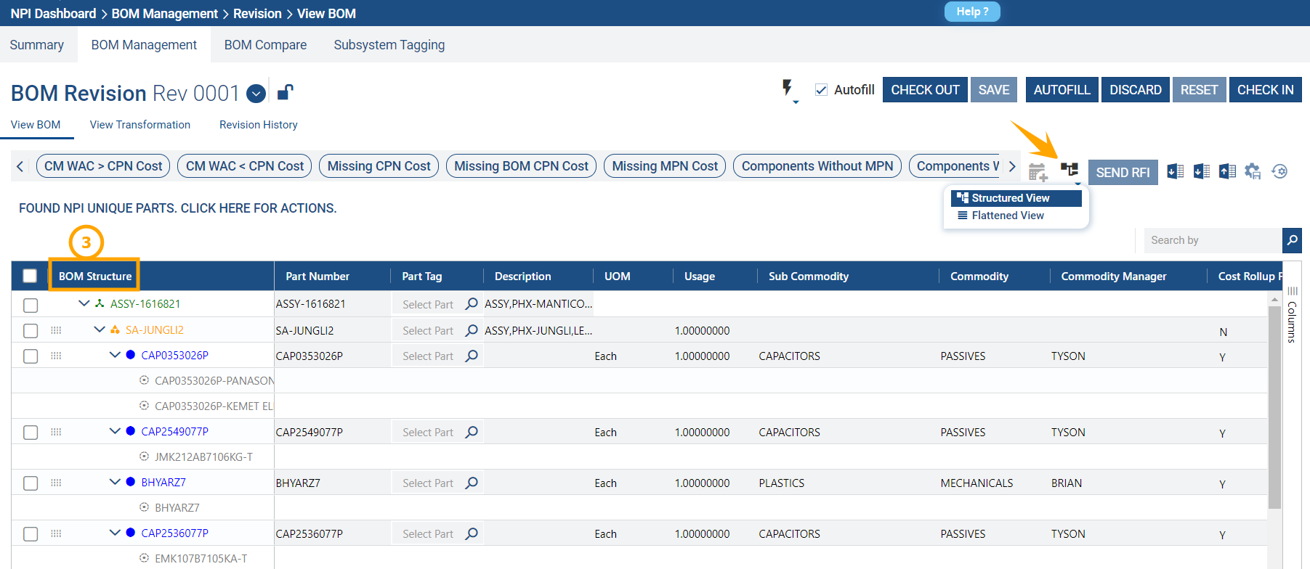Tick the select-all checkbox in the table header
This screenshot has width=1310, height=569.
[x=30, y=276]
